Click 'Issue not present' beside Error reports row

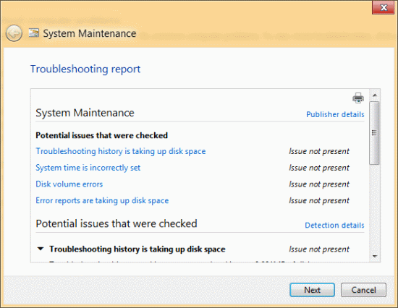[x=319, y=201]
